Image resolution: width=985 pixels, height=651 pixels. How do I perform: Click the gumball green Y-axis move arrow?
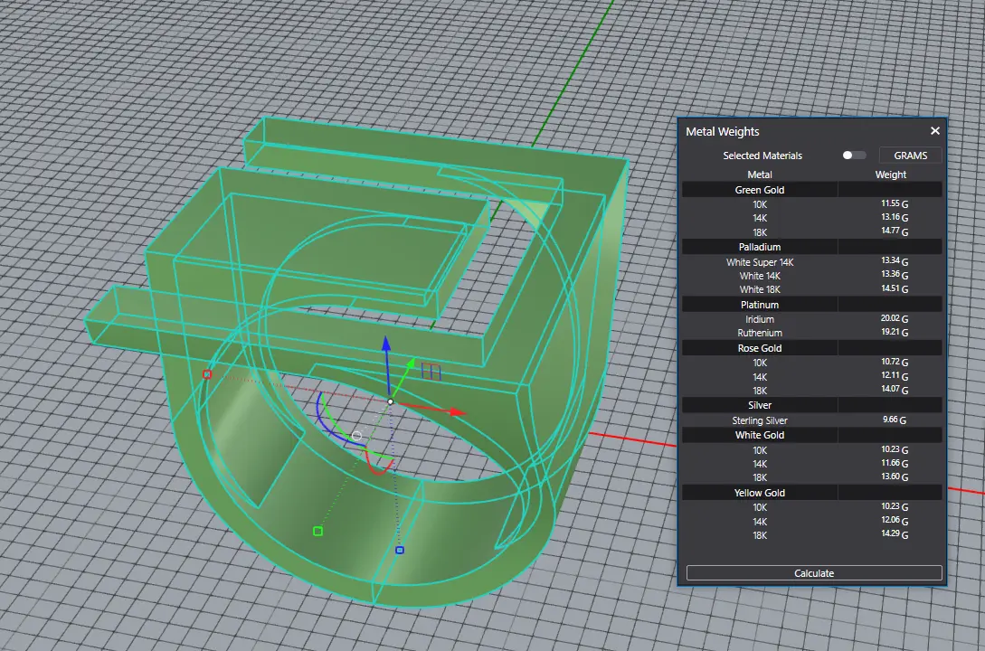pos(412,363)
